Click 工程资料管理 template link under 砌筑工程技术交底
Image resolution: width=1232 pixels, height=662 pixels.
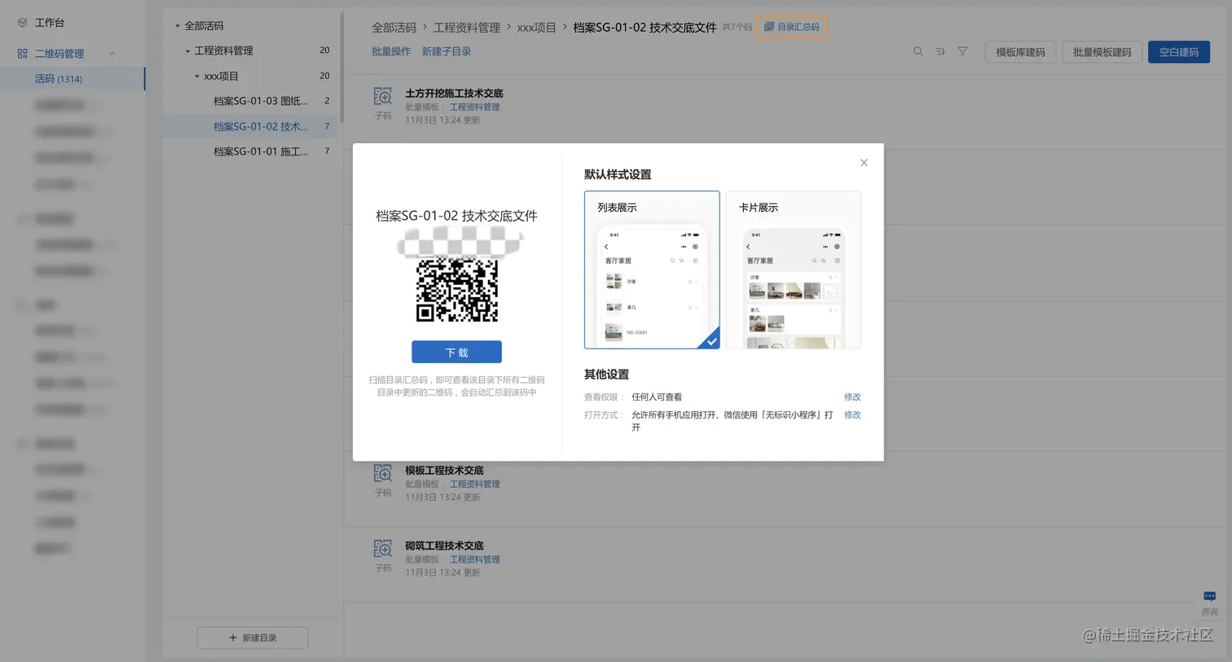pos(475,559)
